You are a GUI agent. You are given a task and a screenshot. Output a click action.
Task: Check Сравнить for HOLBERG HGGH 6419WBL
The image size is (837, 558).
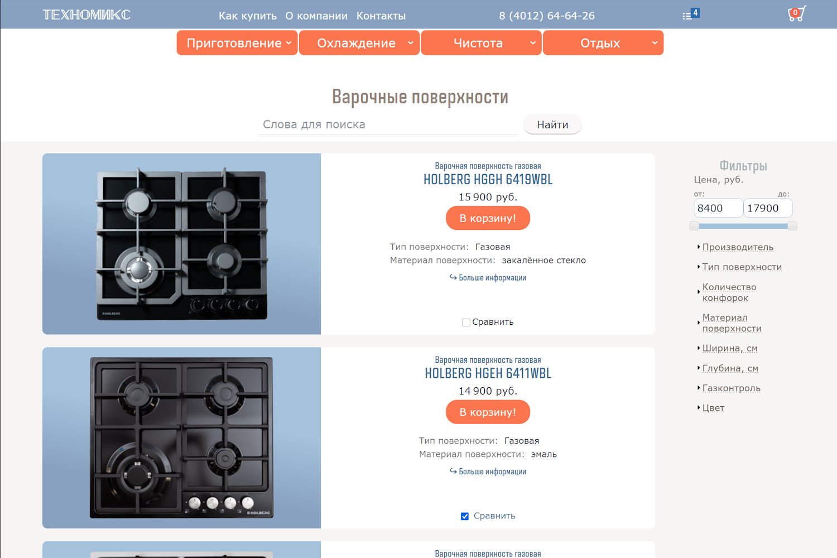(466, 323)
